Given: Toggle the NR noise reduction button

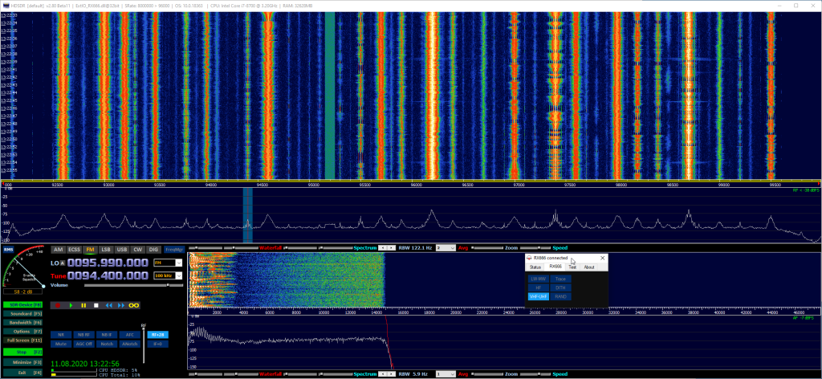Looking at the screenshot, I should (x=60, y=333).
